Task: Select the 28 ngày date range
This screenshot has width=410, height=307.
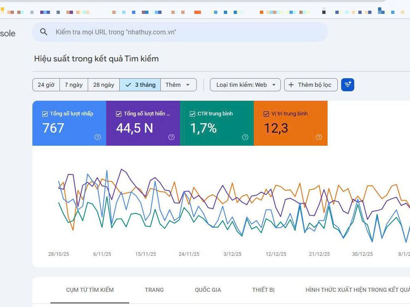Action: (x=104, y=85)
